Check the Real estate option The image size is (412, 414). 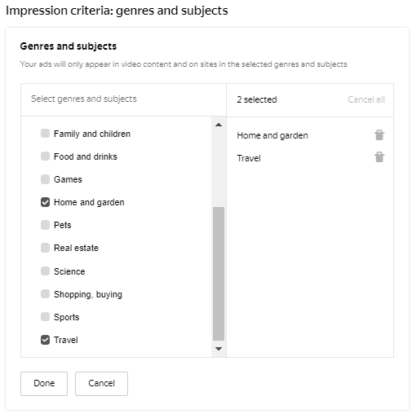coord(45,248)
